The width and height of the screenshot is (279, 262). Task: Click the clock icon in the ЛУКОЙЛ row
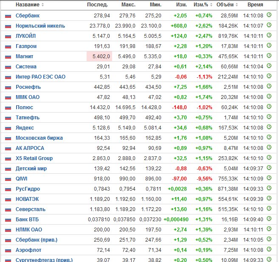point(269,35)
